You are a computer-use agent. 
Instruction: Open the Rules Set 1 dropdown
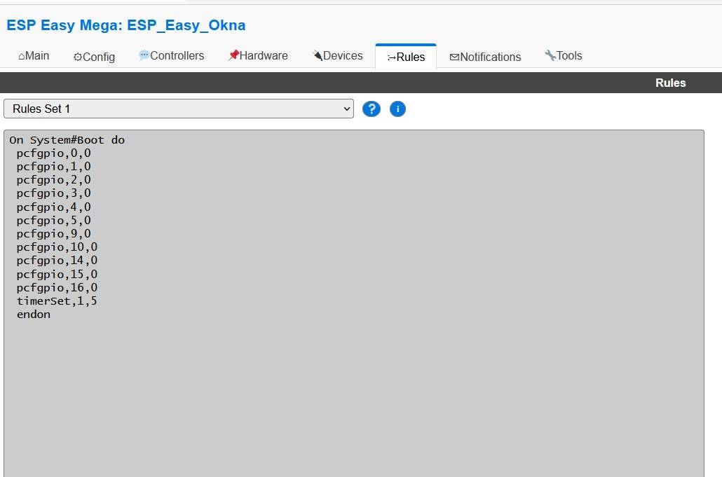click(x=179, y=109)
